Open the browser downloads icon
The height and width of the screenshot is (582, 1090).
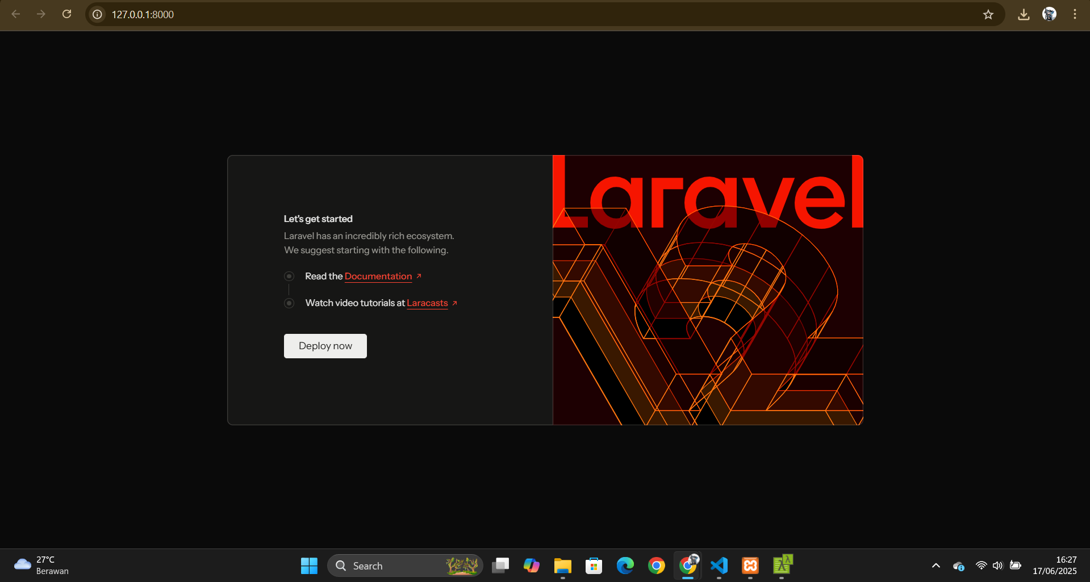coord(1024,15)
